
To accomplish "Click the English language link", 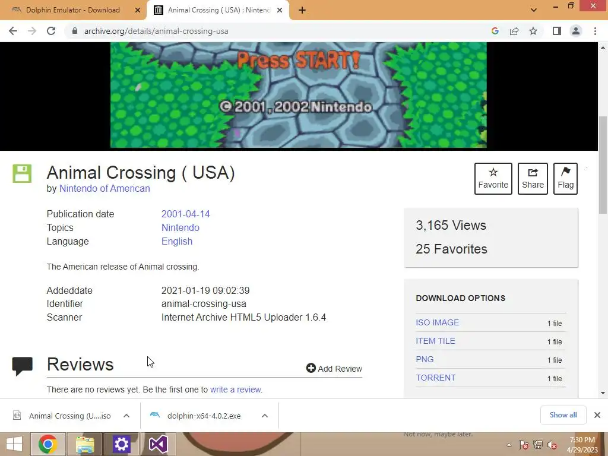I will [177, 241].
